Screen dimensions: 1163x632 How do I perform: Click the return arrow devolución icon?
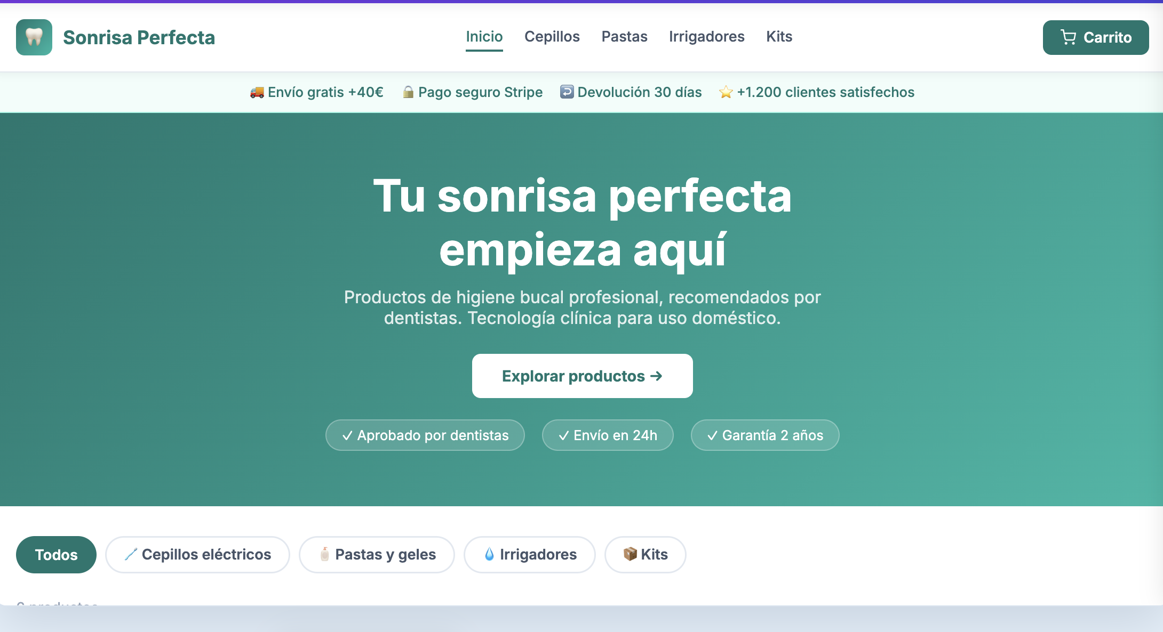coord(567,92)
